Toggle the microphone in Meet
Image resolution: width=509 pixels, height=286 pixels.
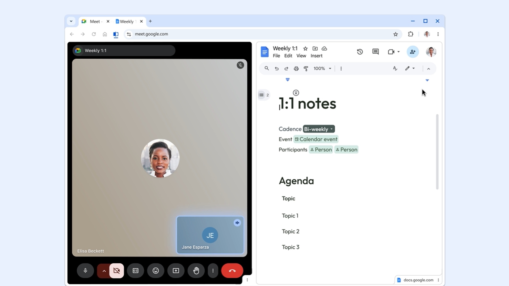click(85, 271)
